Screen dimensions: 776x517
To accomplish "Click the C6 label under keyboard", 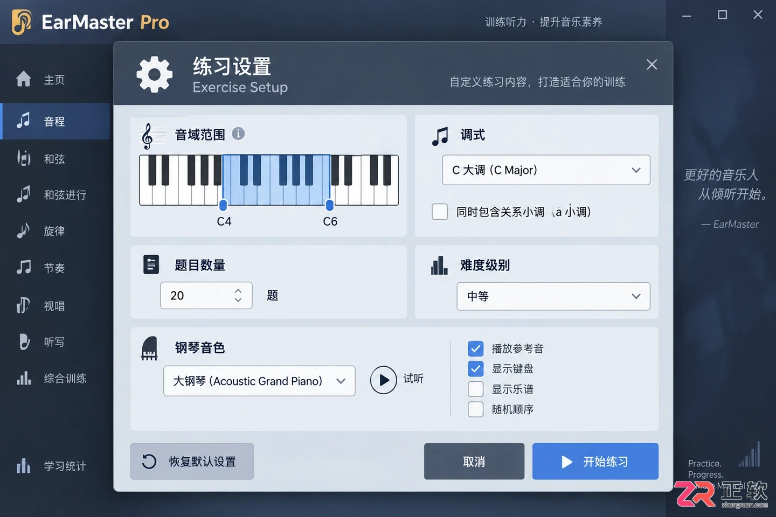I will click(x=330, y=221).
